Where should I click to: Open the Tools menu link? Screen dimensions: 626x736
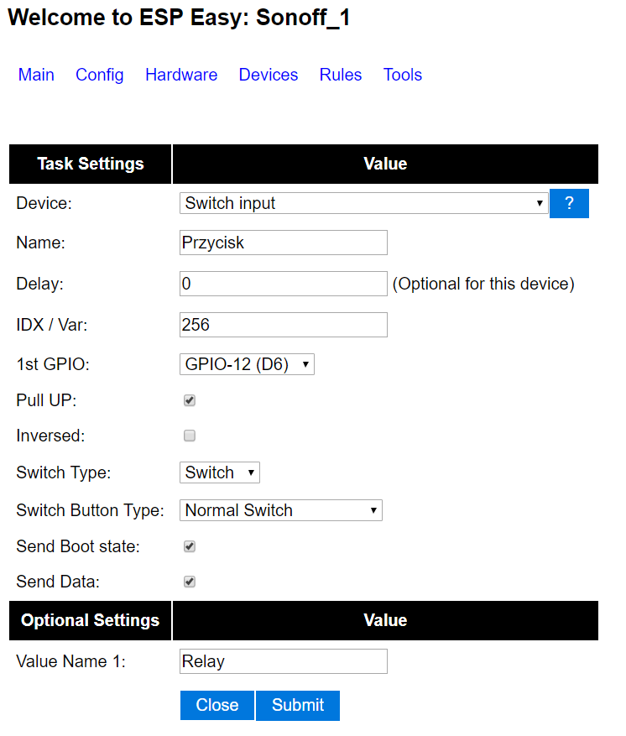pyautogui.click(x=403, y=75)
